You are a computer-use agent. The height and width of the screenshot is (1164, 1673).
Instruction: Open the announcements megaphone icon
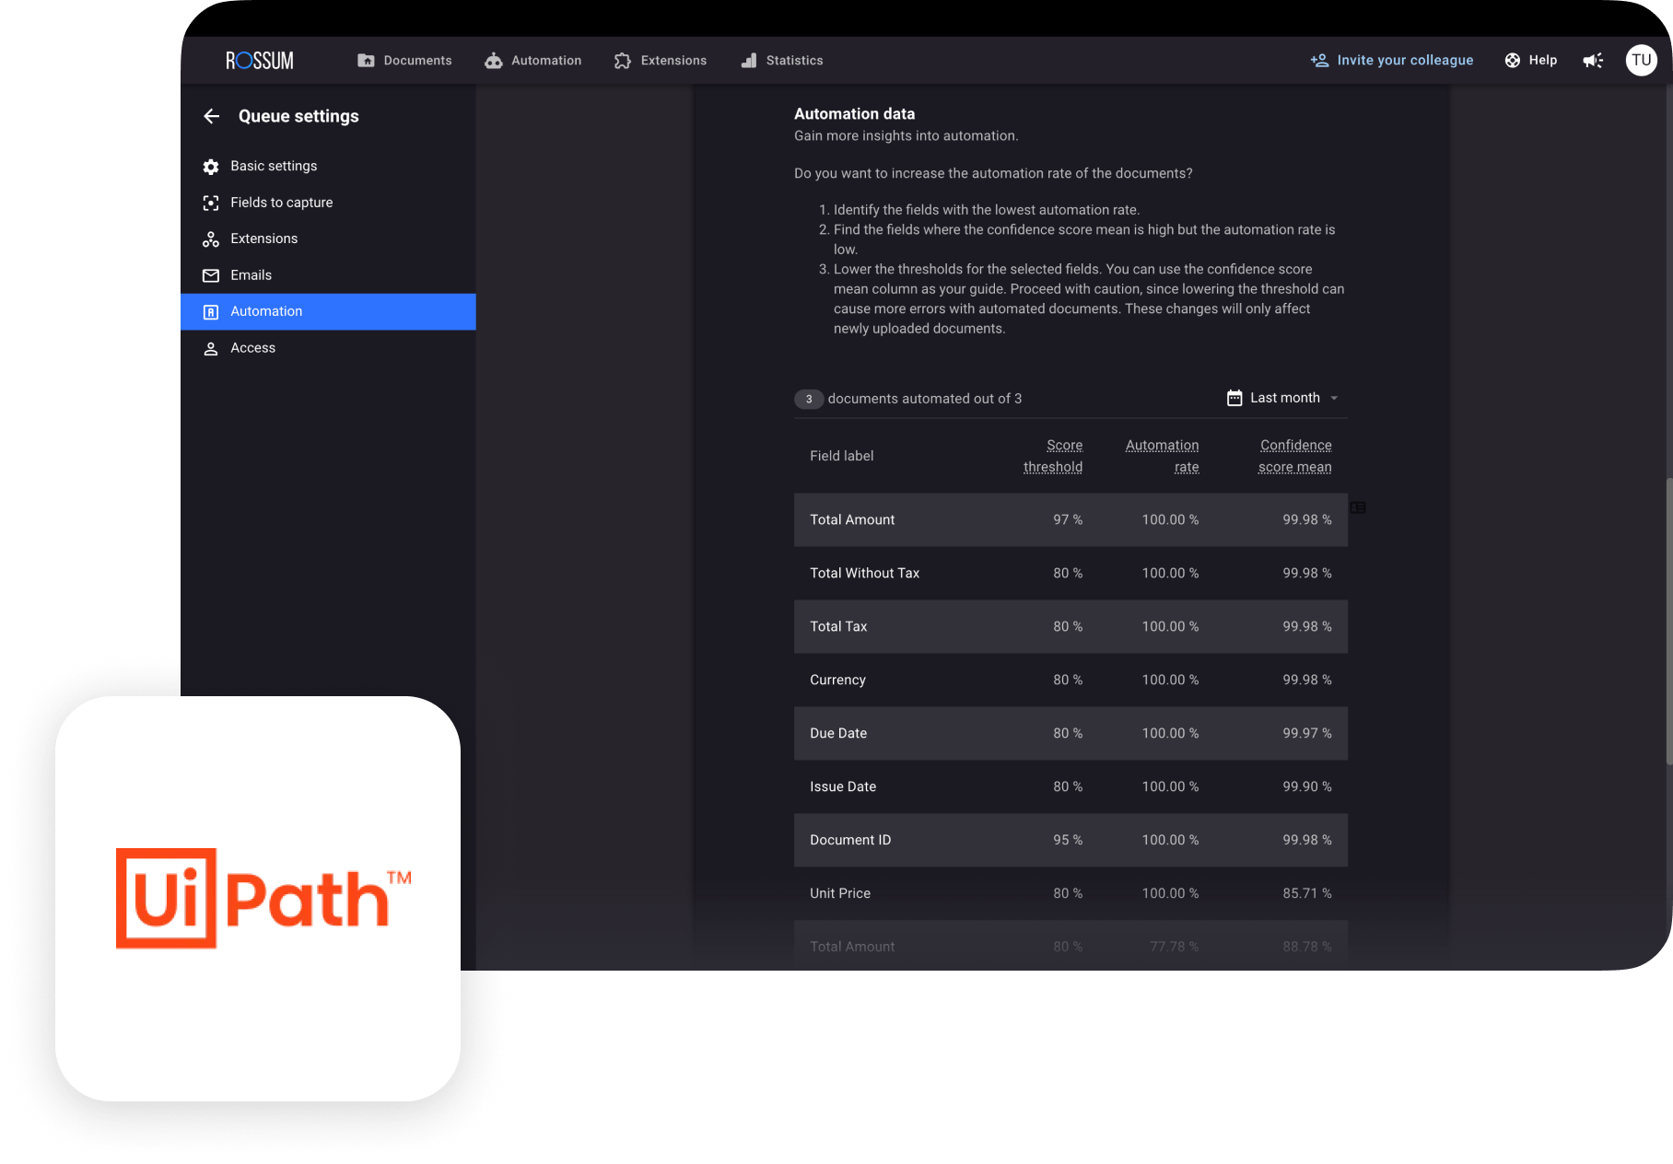[1593, 61]
